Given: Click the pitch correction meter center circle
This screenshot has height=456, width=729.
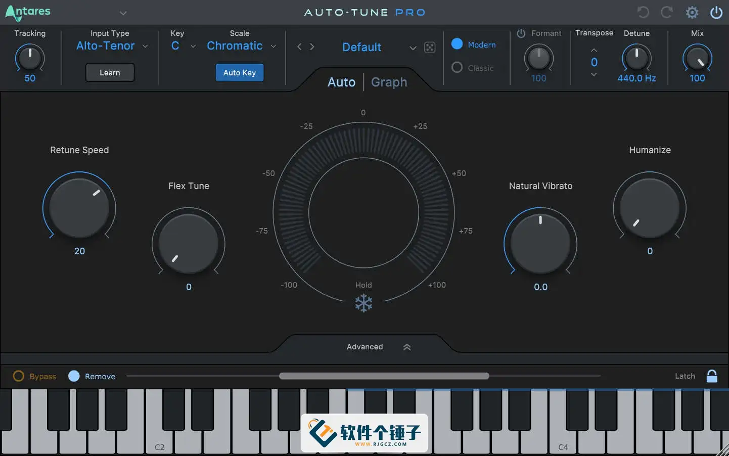Looking at the screenshot, I should point(363,212).
